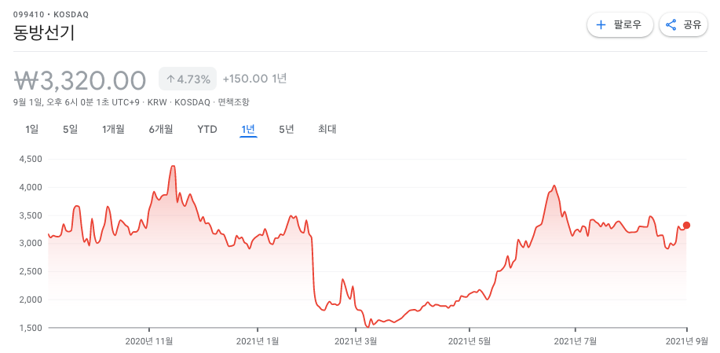Click the 4,000 y-axis value
Viewport: 720px width, 353px height.
(x=31, y=187)
